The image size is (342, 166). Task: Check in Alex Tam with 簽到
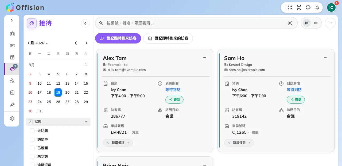click(174, 100)
